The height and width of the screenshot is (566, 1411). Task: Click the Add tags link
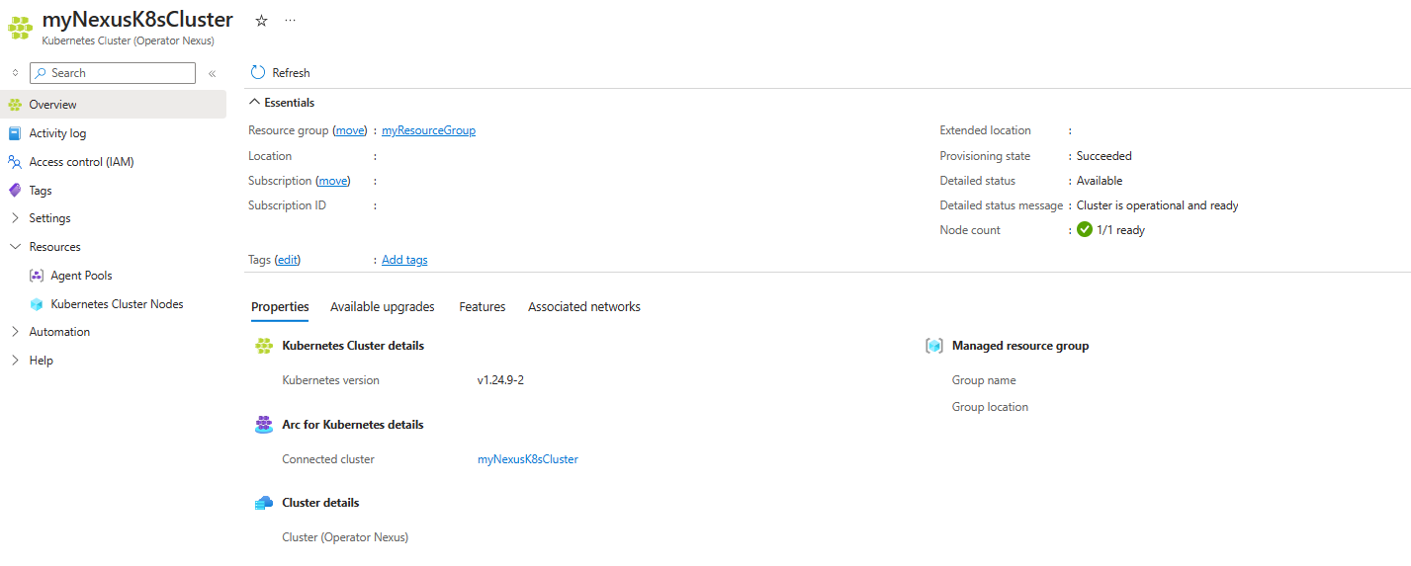coord(404,260)
